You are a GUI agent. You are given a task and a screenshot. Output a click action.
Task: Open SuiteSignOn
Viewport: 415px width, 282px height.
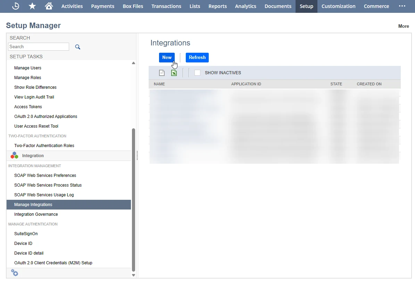tap(26, 234)
